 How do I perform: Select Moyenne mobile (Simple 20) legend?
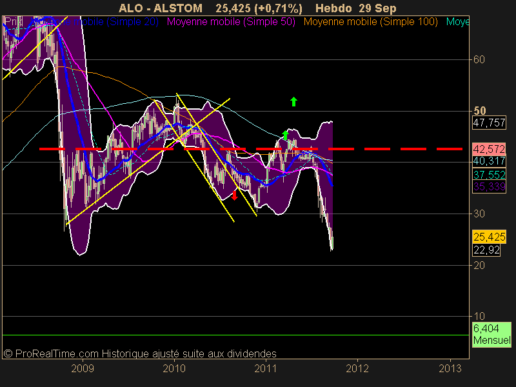point(95,22)
